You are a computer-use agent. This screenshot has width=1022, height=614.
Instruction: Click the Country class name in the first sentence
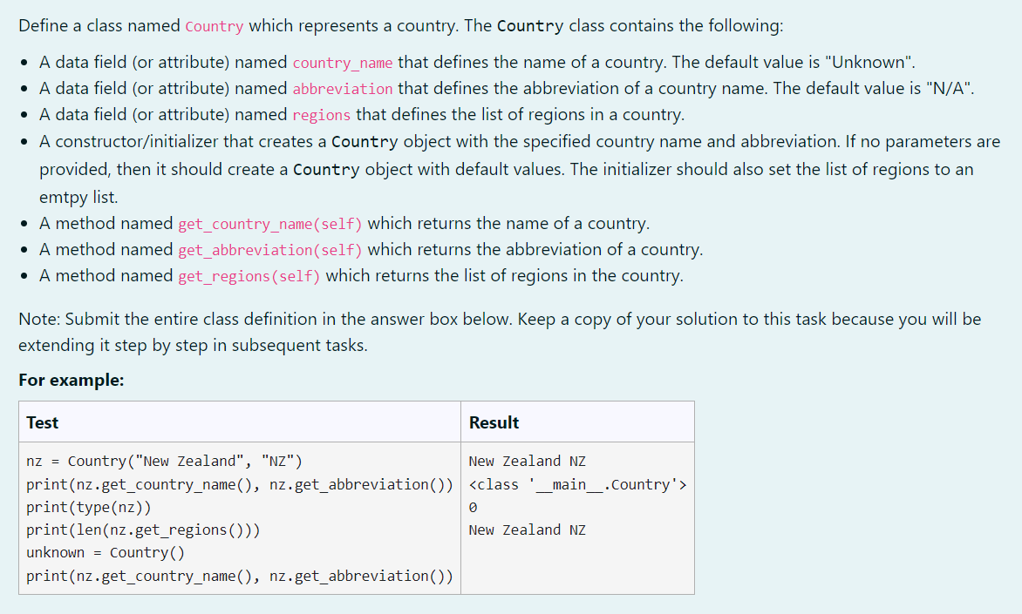coord(214,25)
